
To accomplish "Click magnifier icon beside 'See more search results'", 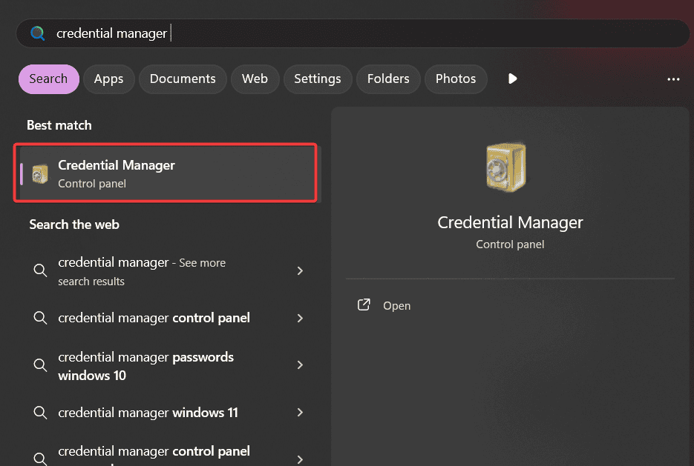I will click(x=40, y=270).
